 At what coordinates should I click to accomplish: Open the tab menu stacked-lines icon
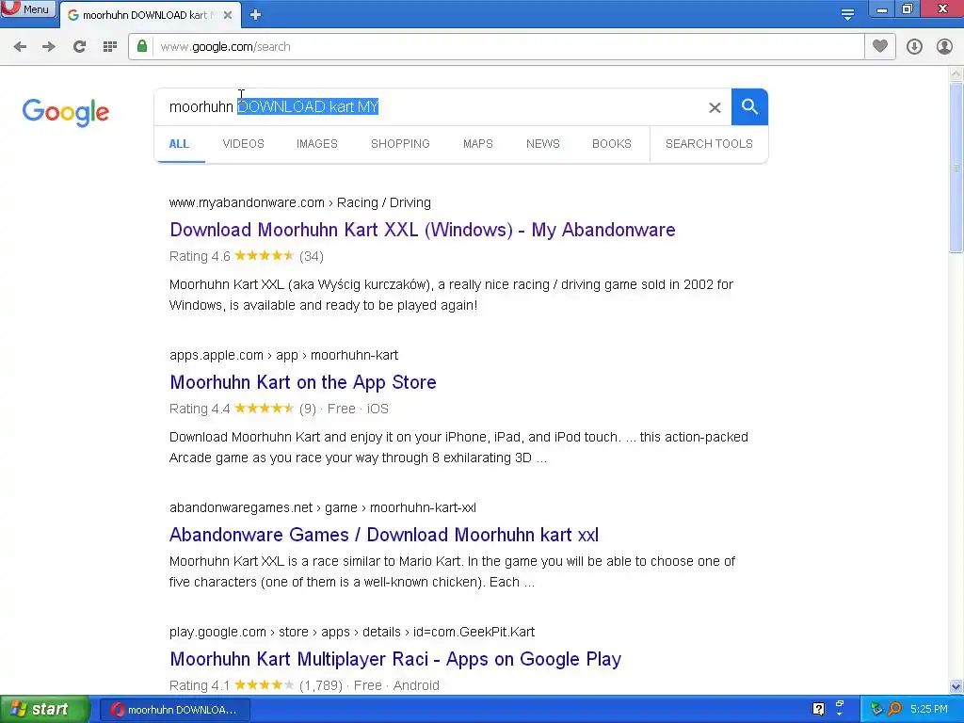[x=847, y=15]
